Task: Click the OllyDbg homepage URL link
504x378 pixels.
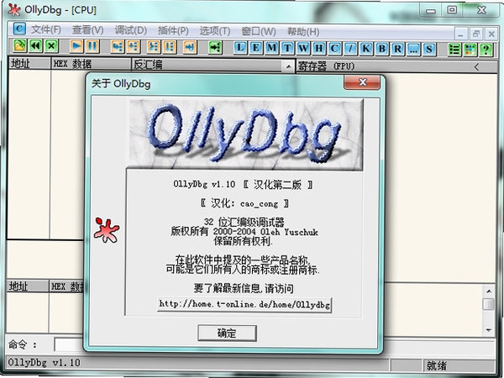Action: coord(244,304)
